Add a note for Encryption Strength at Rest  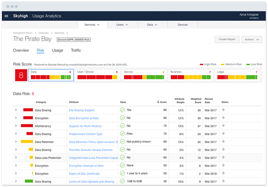(223, 165)
